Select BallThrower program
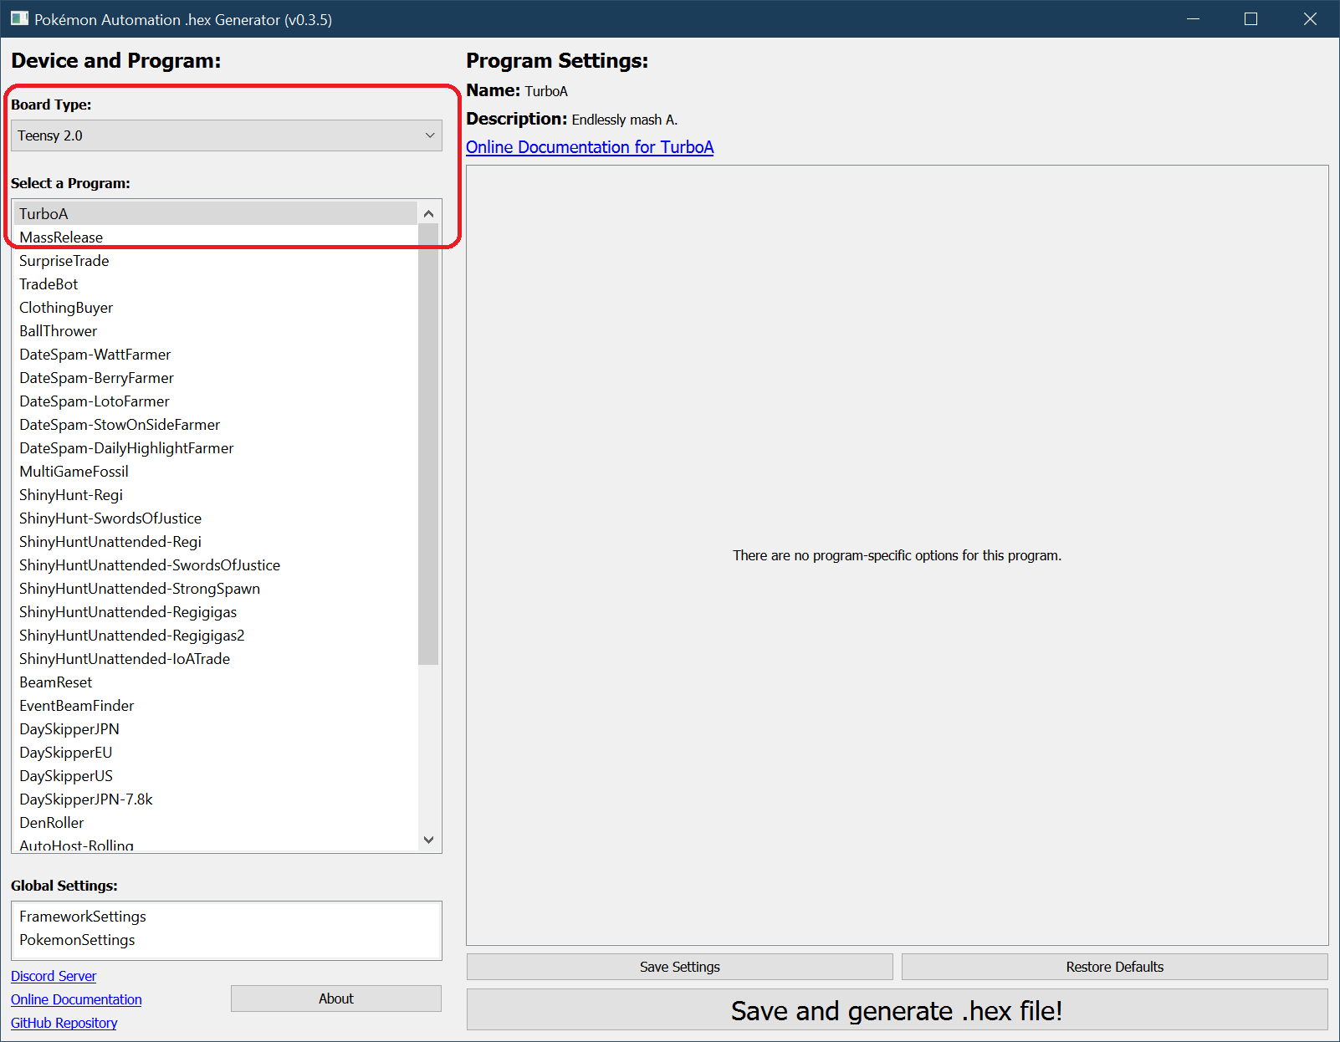This screenshot has height=1042, width=1340. 215,330
